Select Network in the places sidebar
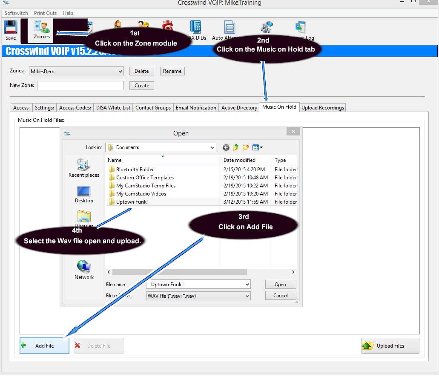Viewport: 439px width, 377px height. coord(84,270)
